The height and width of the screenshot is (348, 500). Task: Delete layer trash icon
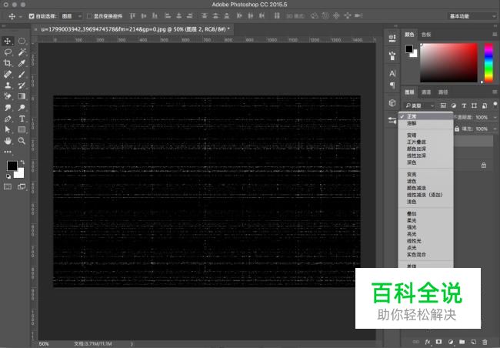485,342
